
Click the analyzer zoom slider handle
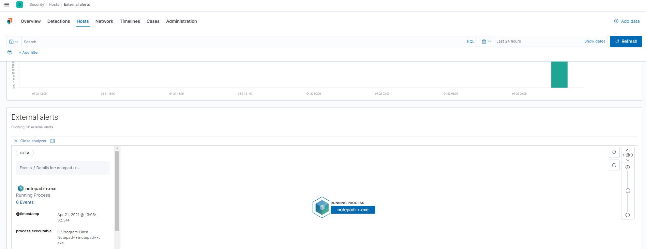coord(628,191)
